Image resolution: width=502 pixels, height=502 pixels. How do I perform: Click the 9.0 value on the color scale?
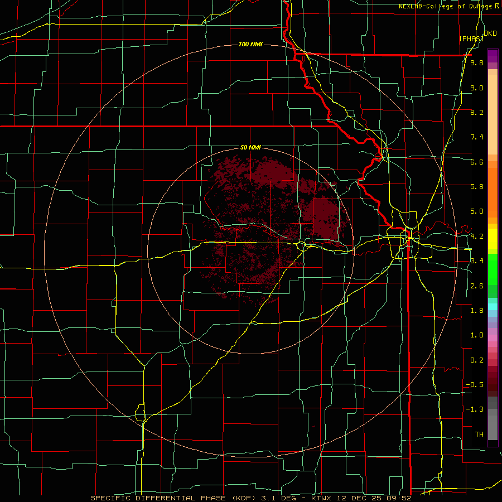tap(477, 88)
